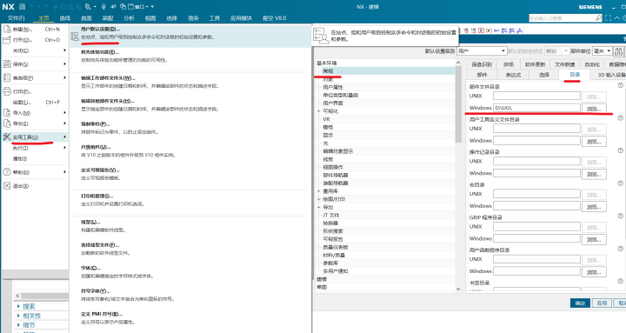Click the left arrow of the left panel scrollbar
The width and height of the screenshot is (626, 333).
point(17,296)
